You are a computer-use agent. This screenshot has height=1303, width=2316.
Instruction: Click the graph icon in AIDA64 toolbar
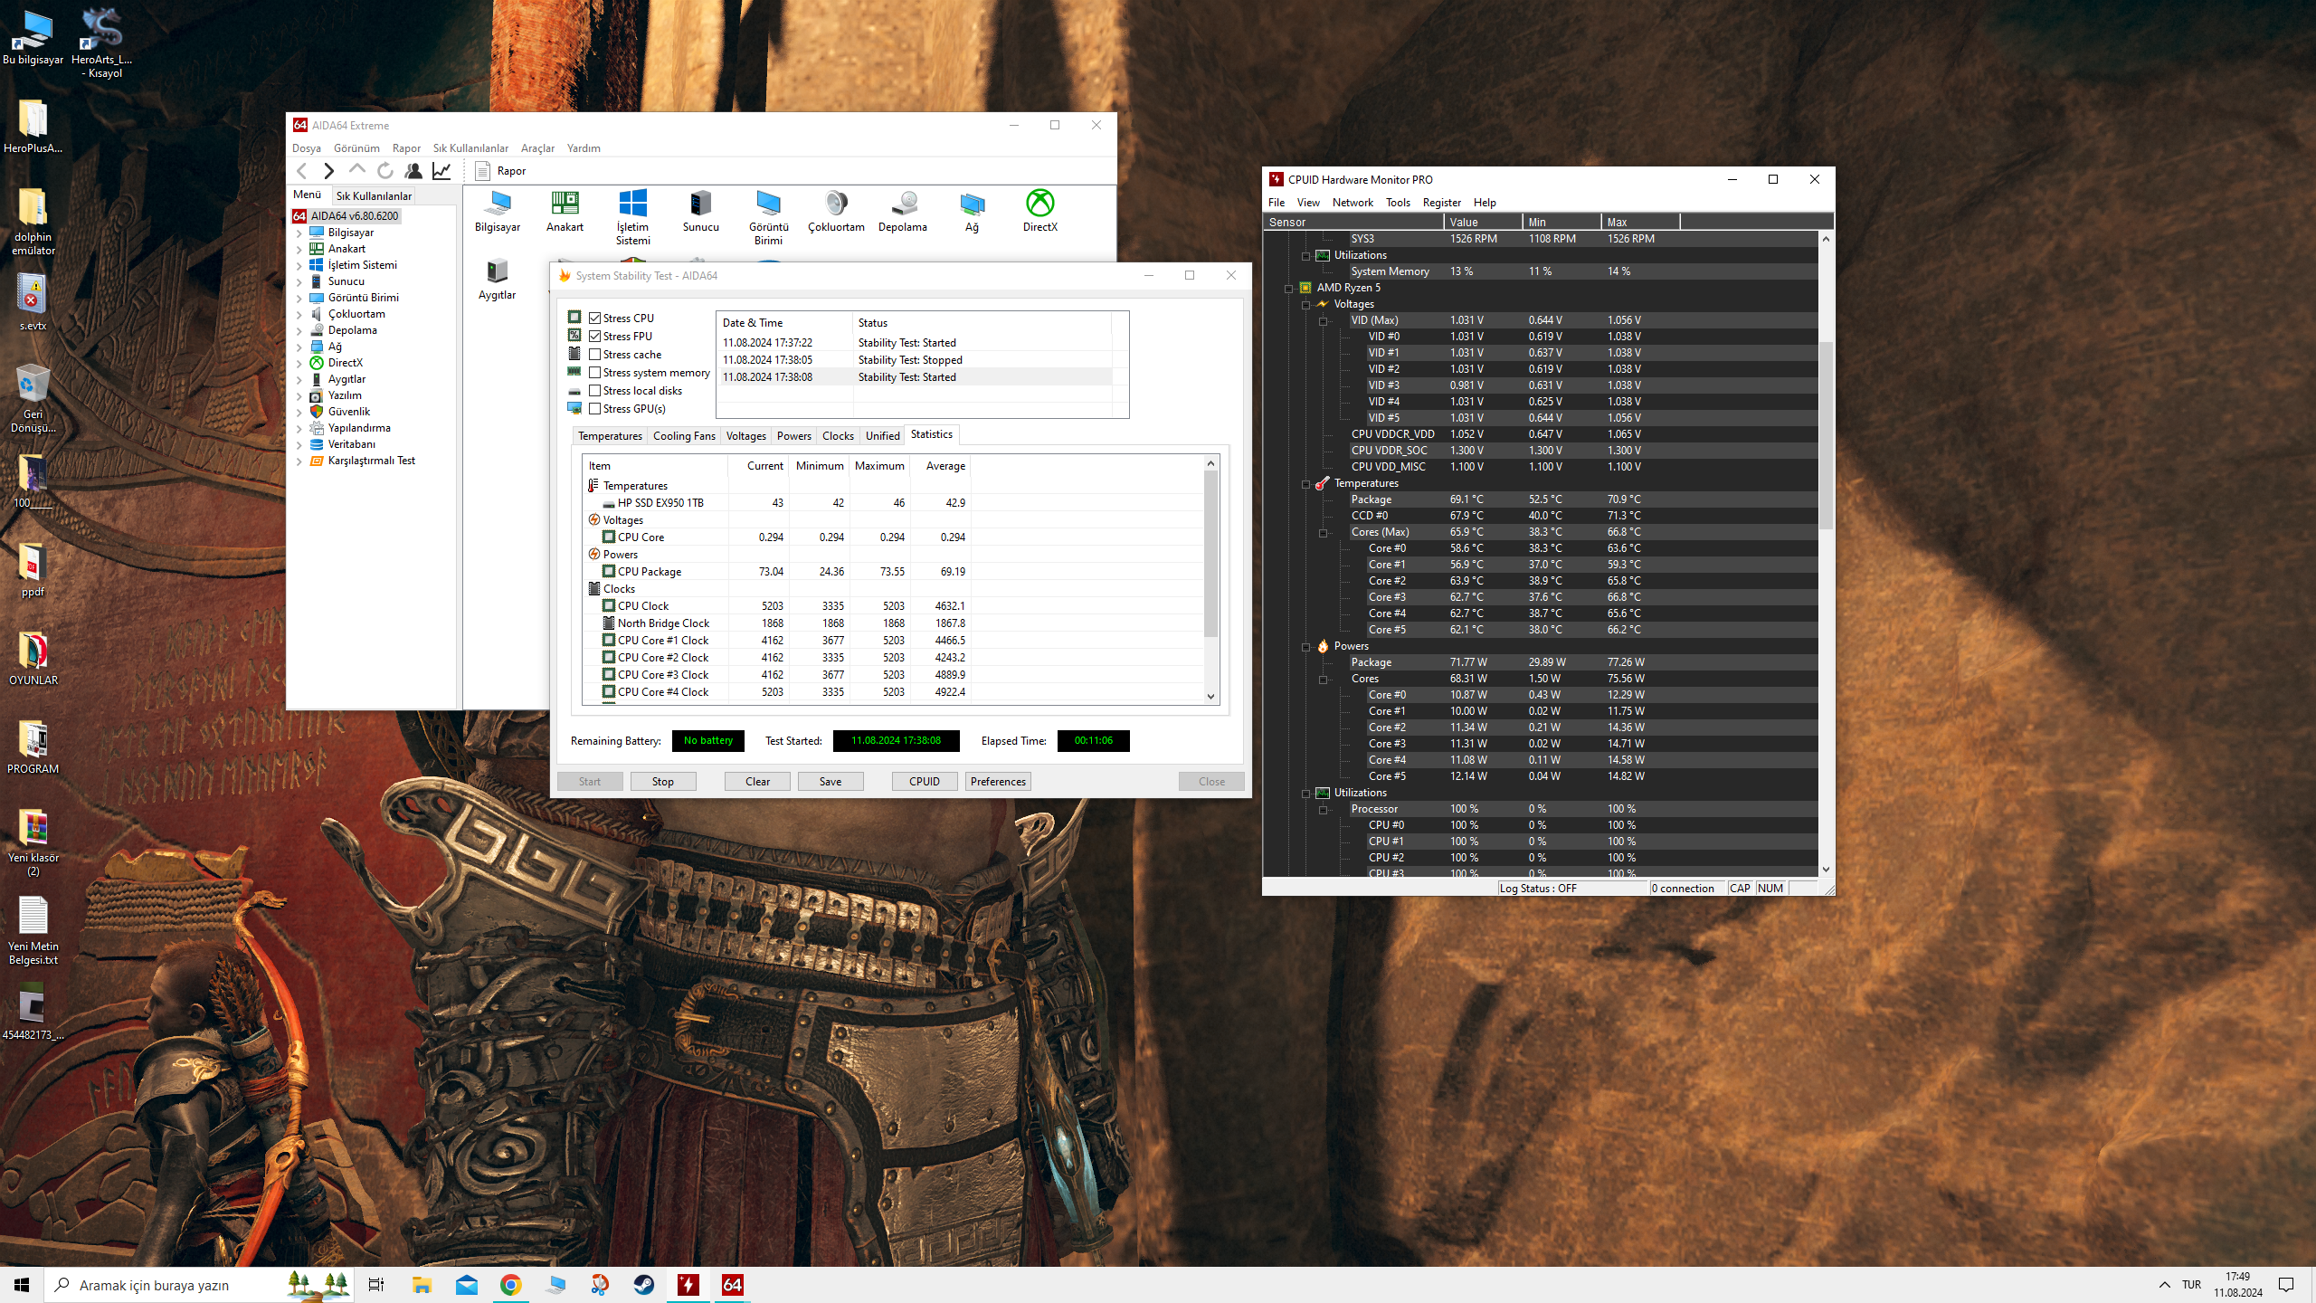(441, 171)
